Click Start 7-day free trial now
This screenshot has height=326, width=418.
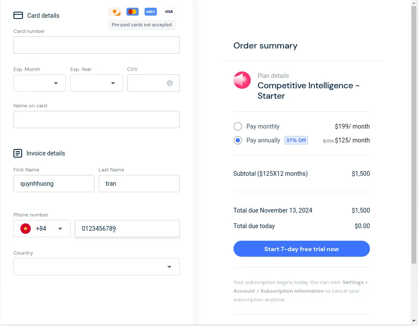coord(301,249)
